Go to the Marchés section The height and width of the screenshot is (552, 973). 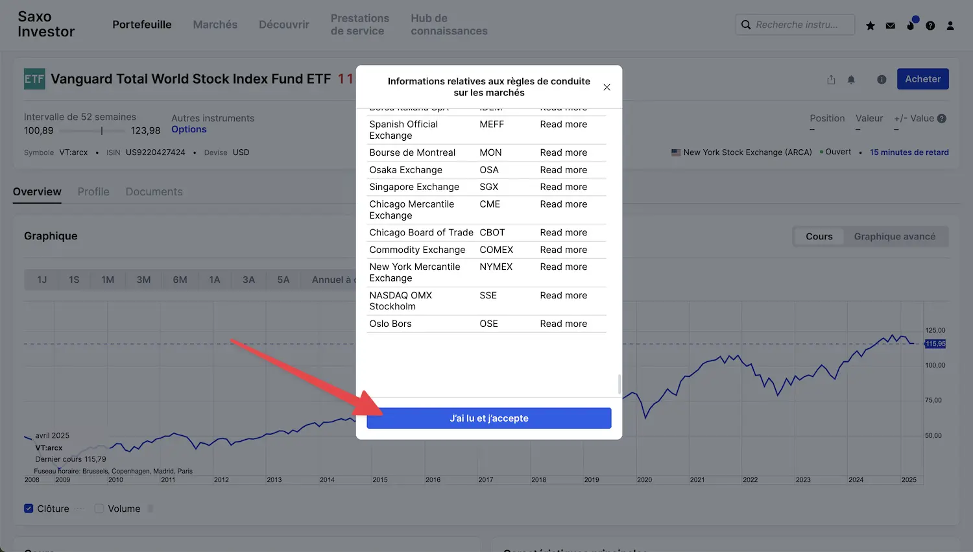click(215, 25)
